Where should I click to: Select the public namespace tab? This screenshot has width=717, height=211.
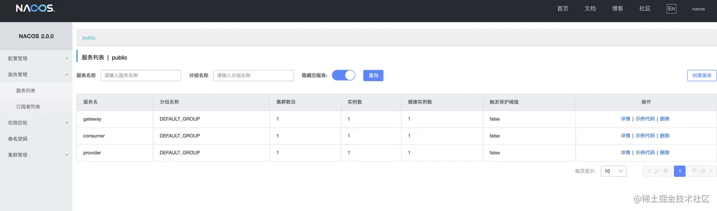pos(89,37)
